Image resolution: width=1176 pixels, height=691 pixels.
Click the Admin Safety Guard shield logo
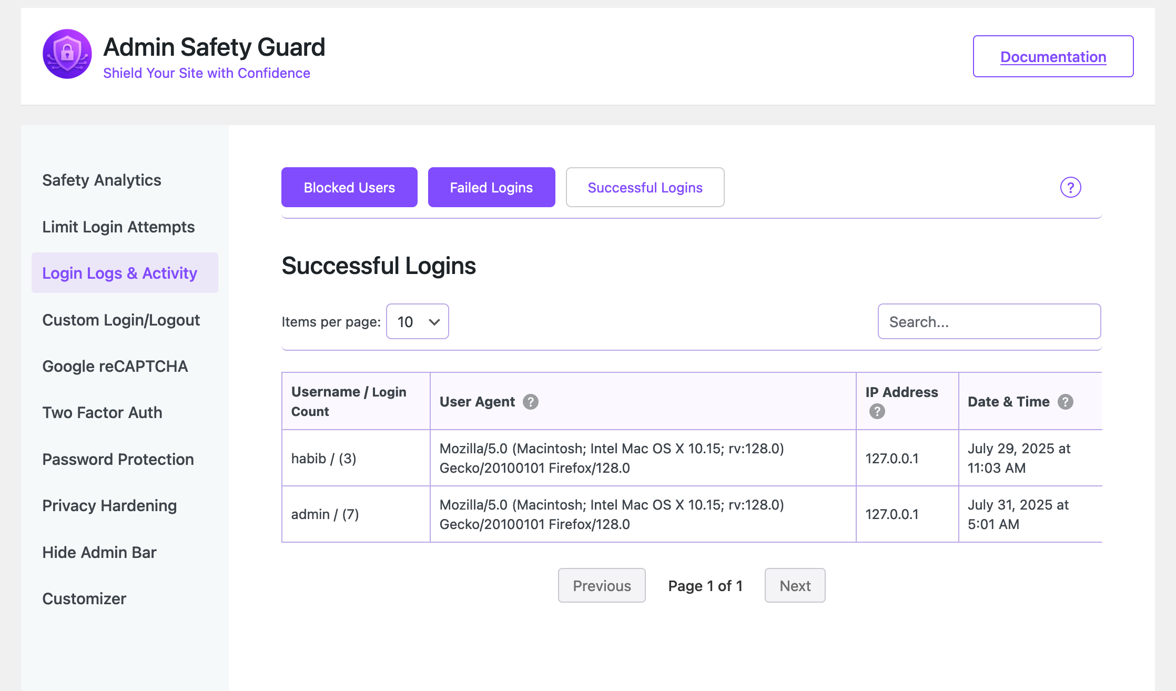coord(67,54)
